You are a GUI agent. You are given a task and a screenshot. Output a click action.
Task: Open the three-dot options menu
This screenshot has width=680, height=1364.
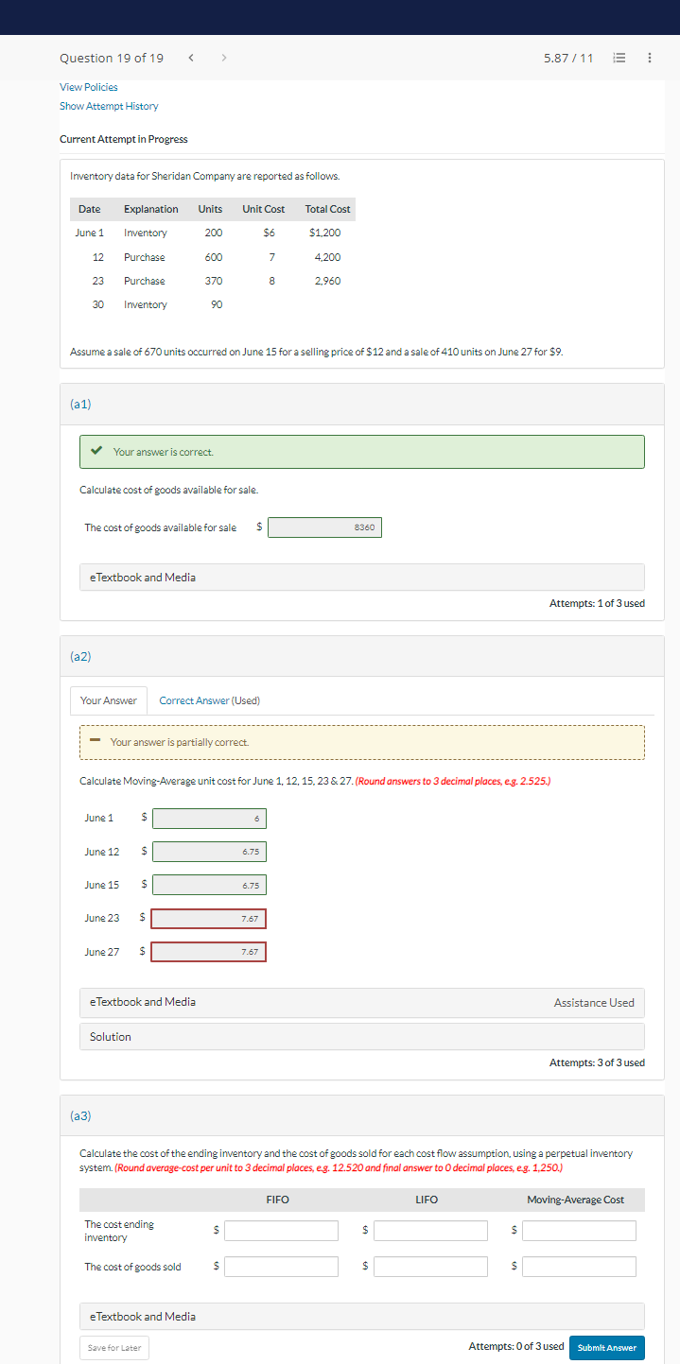coord(649,58)
